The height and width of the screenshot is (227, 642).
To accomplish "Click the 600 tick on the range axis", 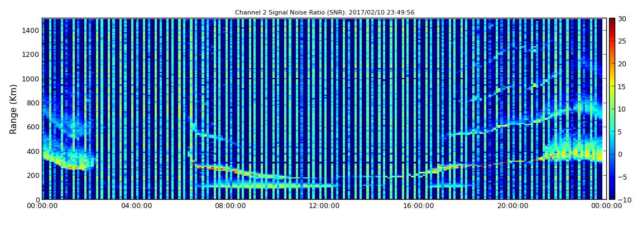I will click(x=33, y=127).
